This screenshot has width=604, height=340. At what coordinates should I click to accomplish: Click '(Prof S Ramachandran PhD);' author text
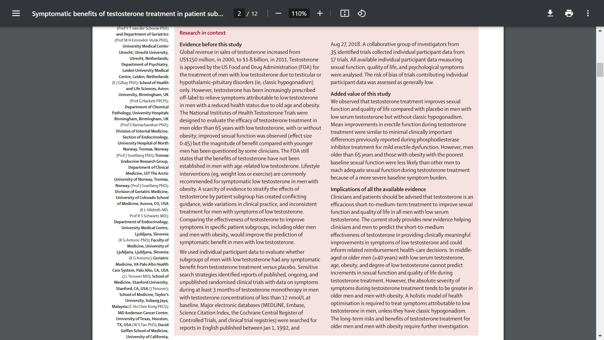click(144, 125)
